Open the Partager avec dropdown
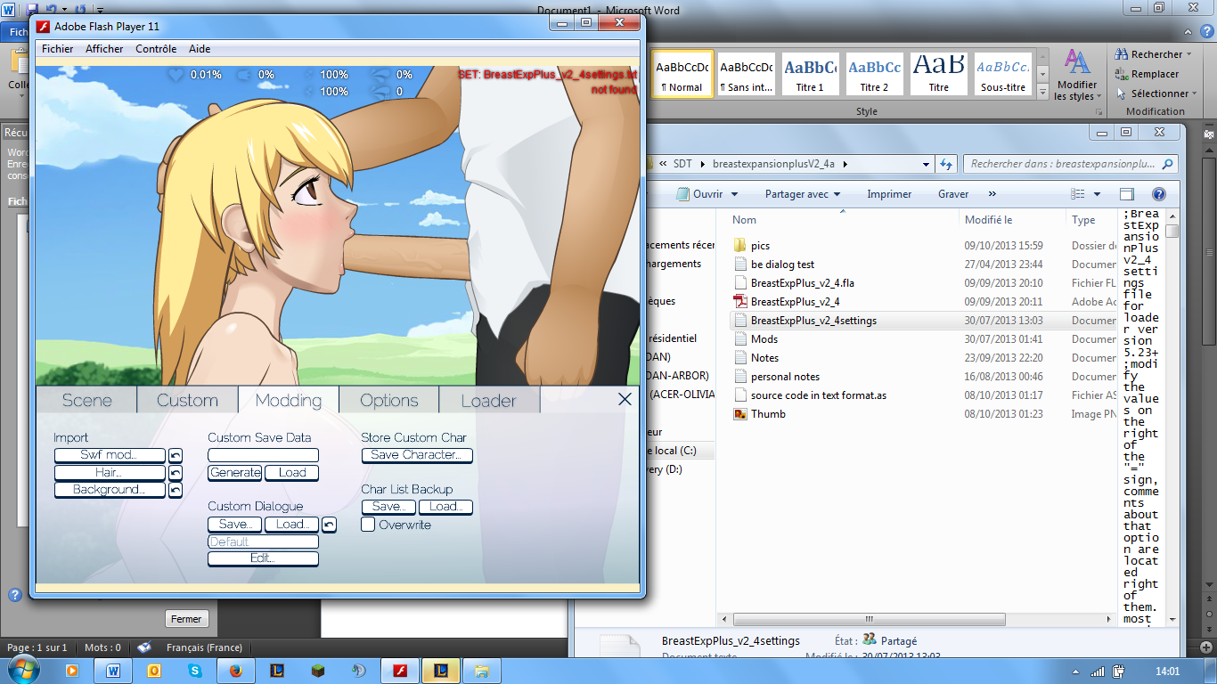This screenshot has width=1217, height=684. (846, 194)
